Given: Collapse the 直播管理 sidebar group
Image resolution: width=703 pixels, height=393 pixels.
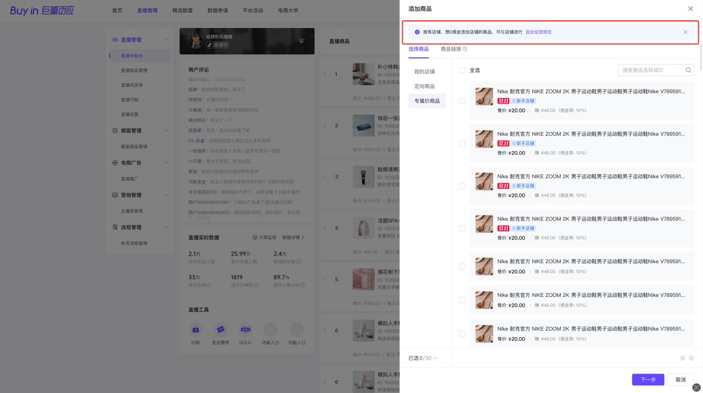Looking at the screenshot, I should (x=167, y=40).
